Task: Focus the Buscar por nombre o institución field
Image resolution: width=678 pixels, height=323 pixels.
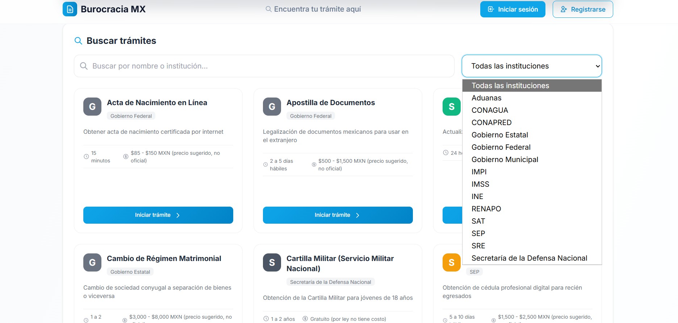Action: pyautogui.click(x=264, y=66)
